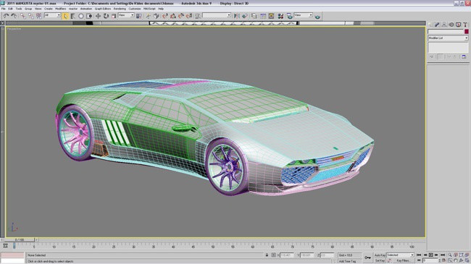The height and width of the screenshot is (264, 471).
Task: Activate the Select and Link tool
Action: click(x=23, y=16)
